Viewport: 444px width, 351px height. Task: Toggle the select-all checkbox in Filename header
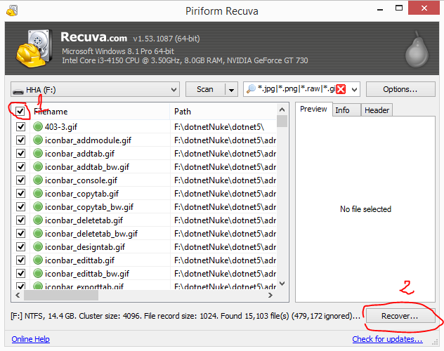pyautogui.click(x=20, y=111)
